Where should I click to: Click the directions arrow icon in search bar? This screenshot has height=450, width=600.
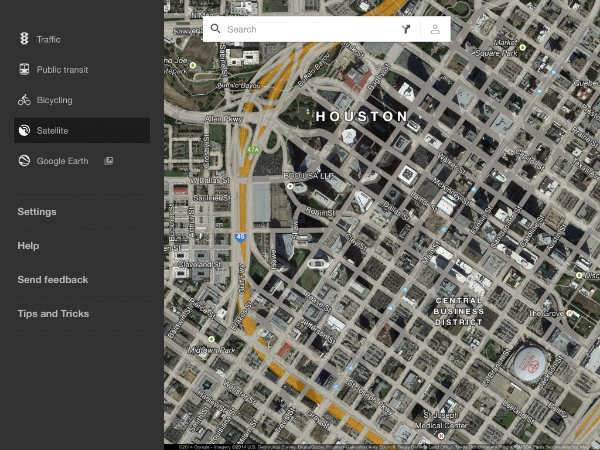(x=406, y=29)
